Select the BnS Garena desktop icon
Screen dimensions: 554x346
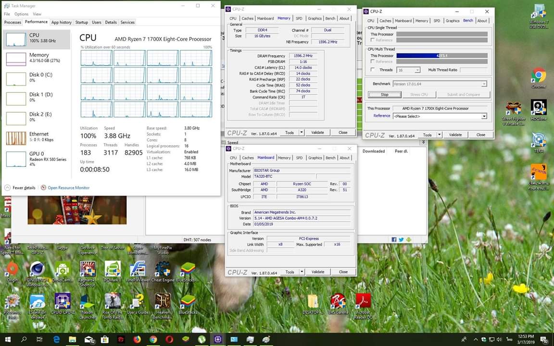pos(338,304)
